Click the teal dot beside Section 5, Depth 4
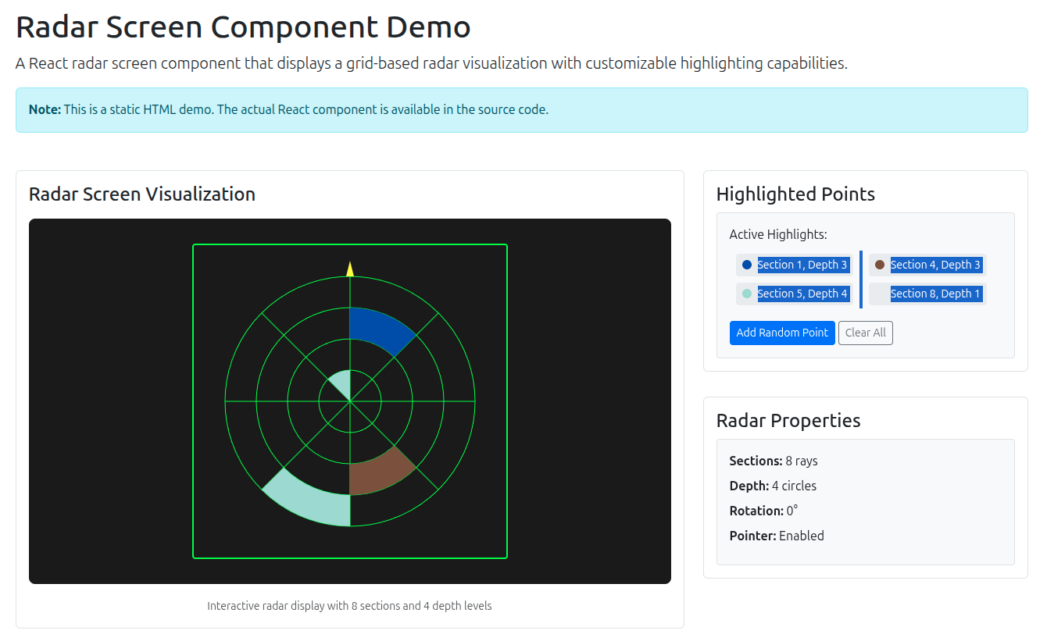 click(745, 294)
